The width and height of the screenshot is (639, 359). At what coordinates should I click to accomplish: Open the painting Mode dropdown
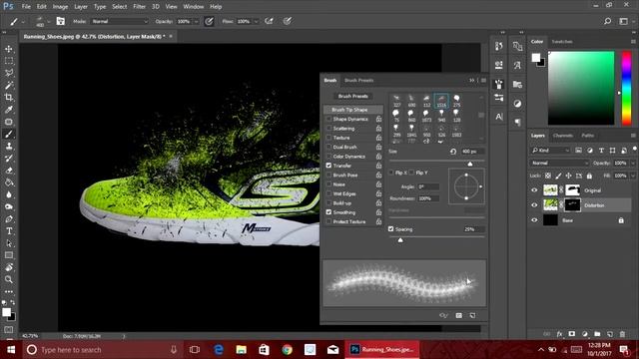click(x=119, y=21)
